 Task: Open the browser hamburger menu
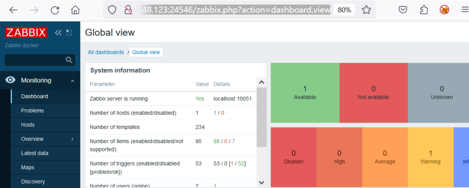464,10
